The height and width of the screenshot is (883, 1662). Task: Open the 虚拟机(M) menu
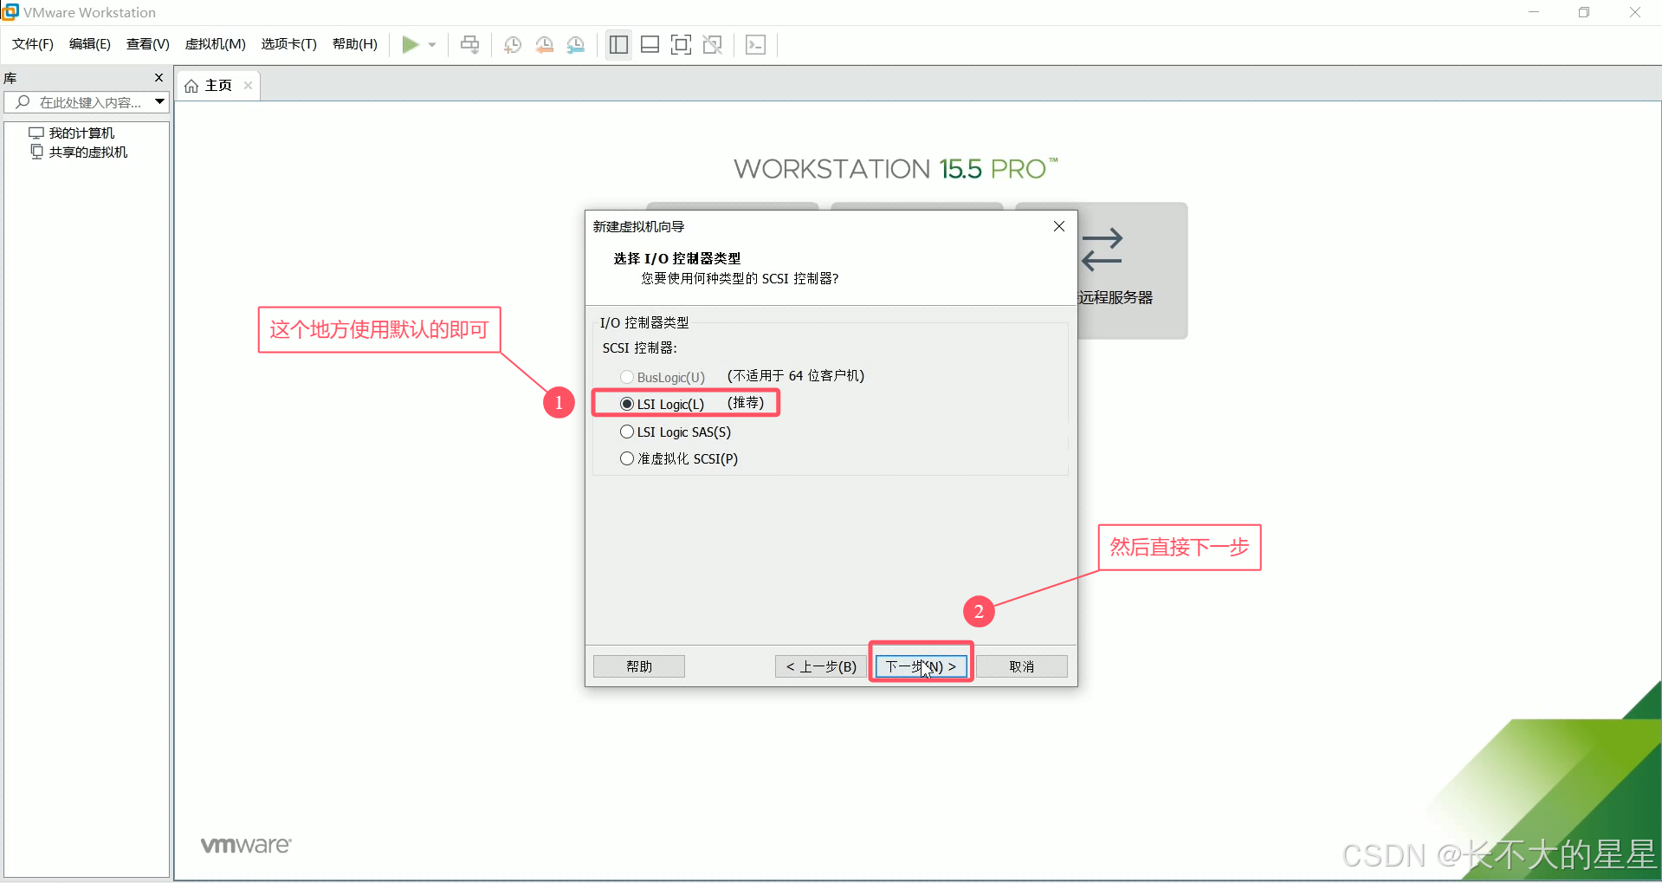click(x=215, y=44)
